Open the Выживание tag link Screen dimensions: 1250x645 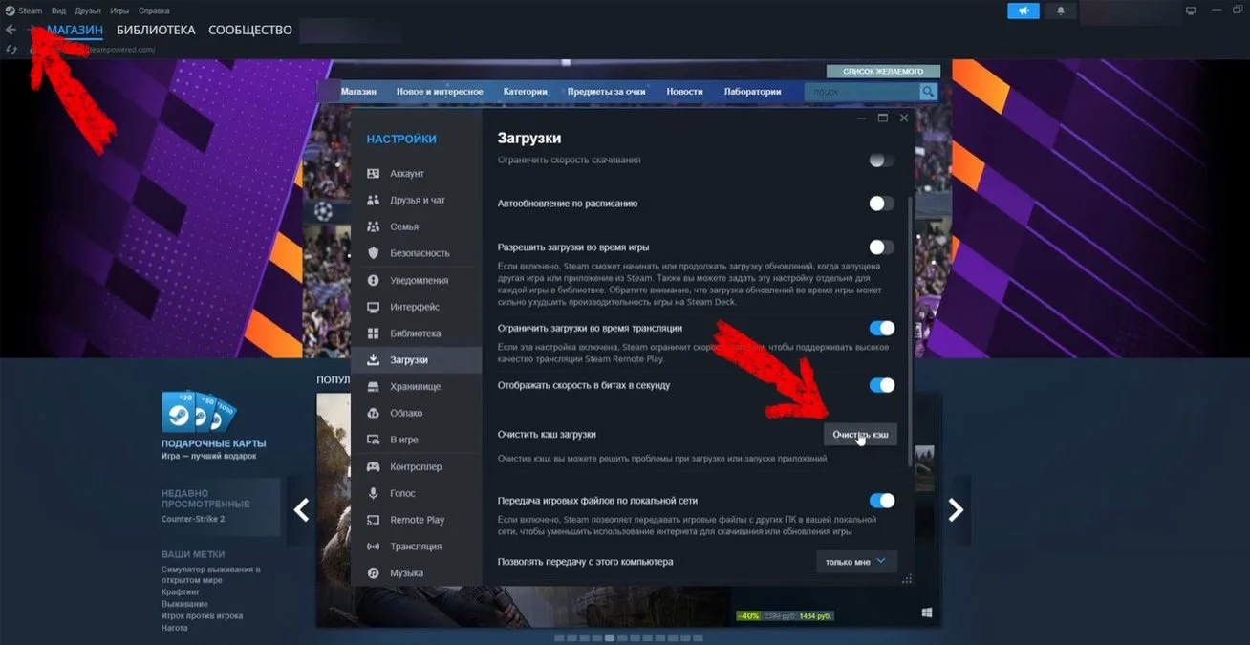[184, 604]
